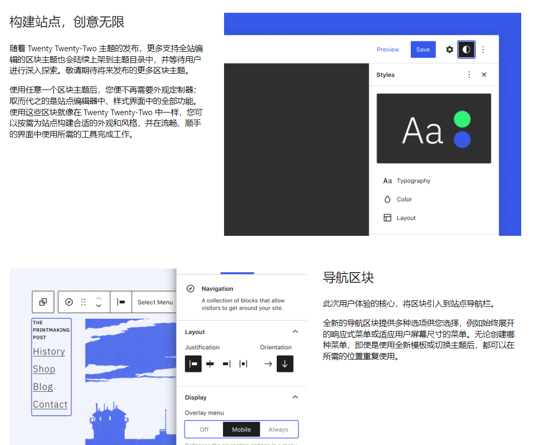Screen dimensions: 533x445
Task: Click the Preview link
Action: click(388, 49)
